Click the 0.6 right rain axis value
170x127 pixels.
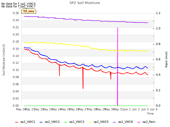tap(158, 59)
